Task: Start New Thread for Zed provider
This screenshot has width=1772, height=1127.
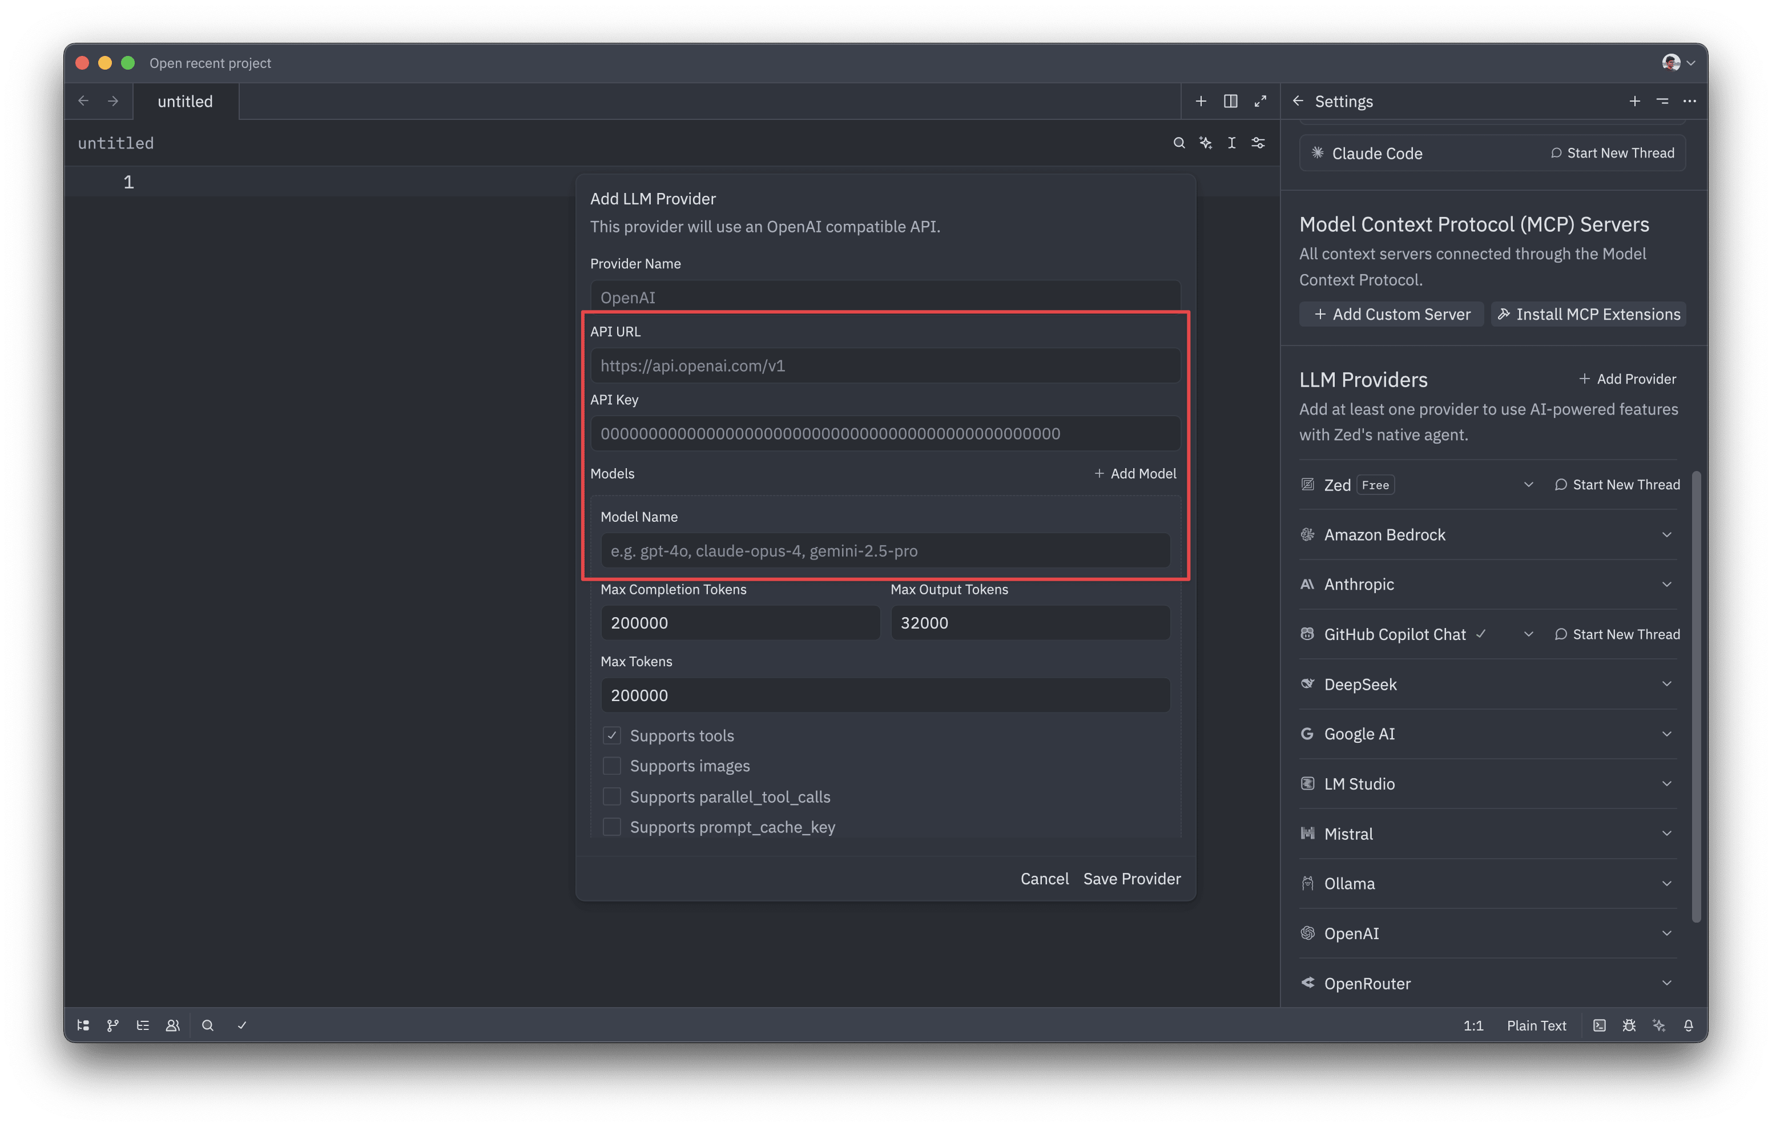Action: (1617, 484)
